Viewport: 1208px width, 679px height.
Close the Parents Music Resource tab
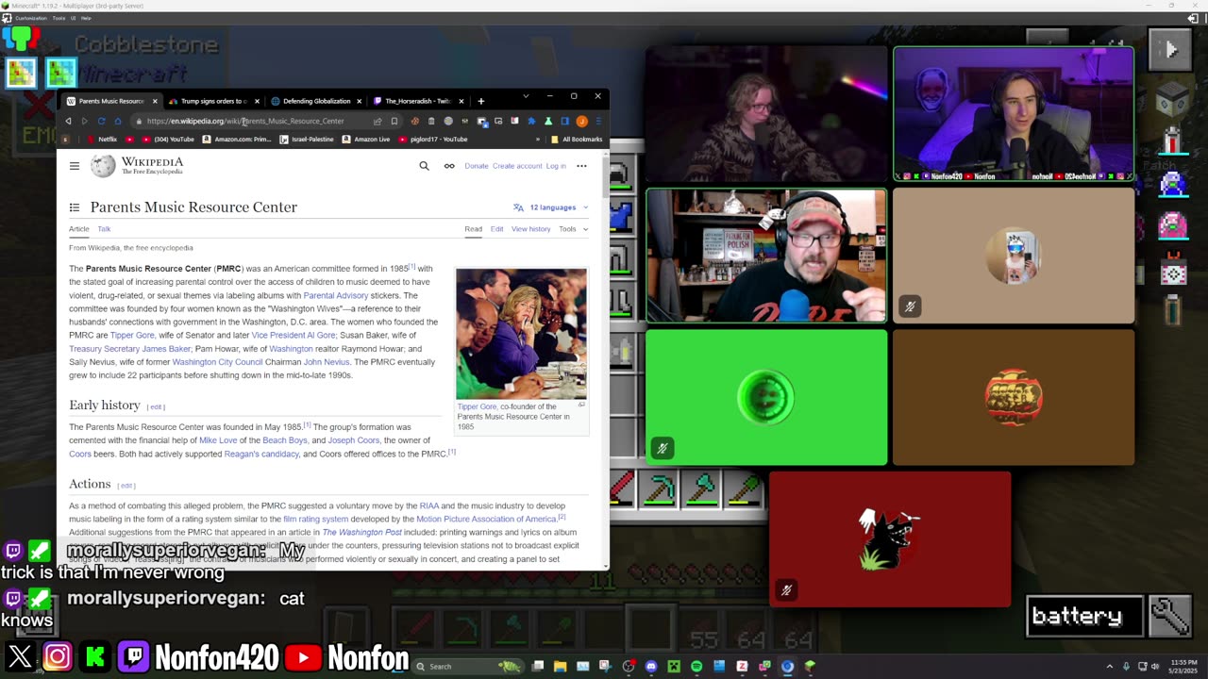155,101
